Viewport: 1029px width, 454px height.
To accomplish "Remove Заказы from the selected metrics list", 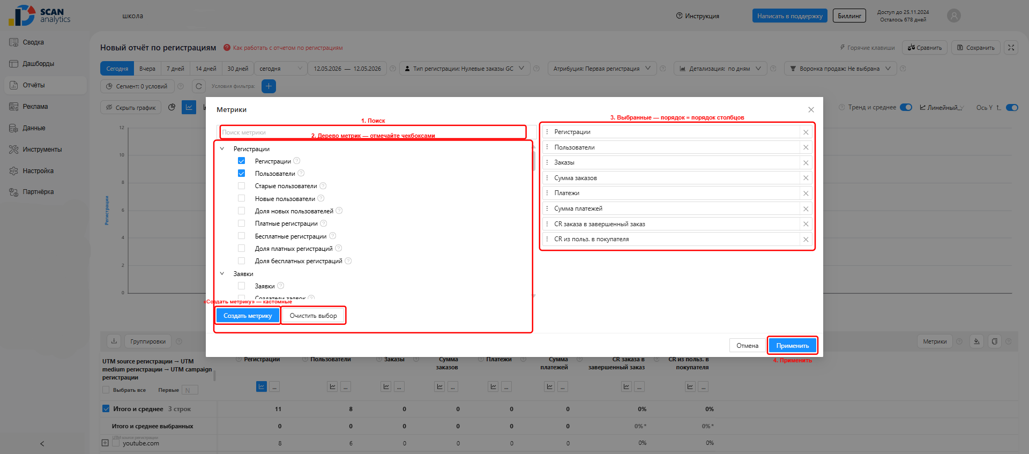I will [806, 162].
